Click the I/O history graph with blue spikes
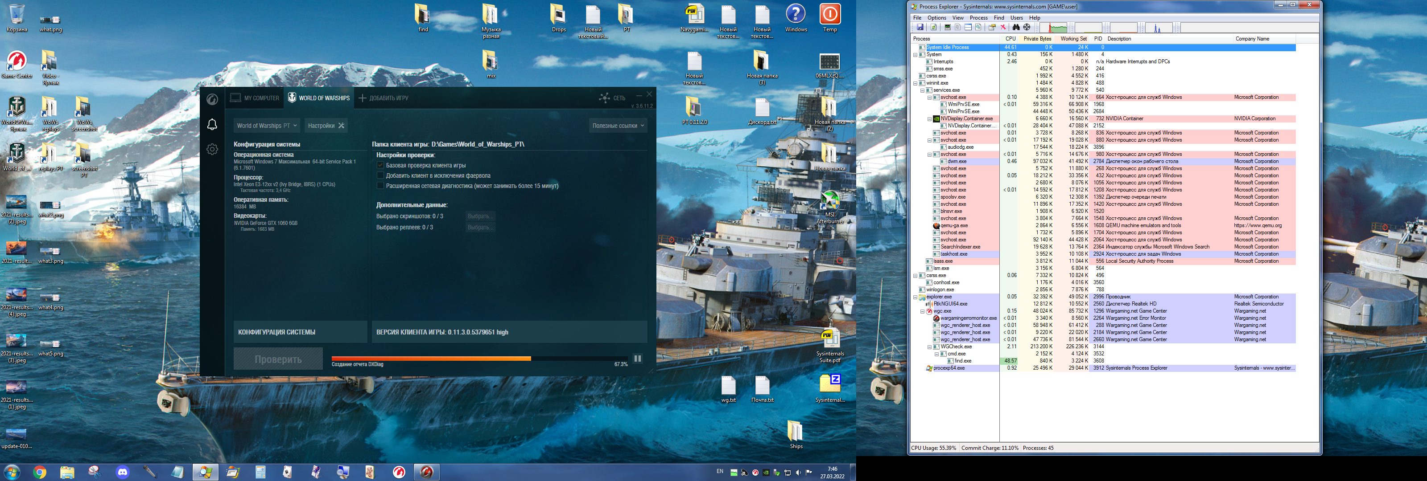1427x481 pixels. pyautogui.click(x=1159, y=28)
